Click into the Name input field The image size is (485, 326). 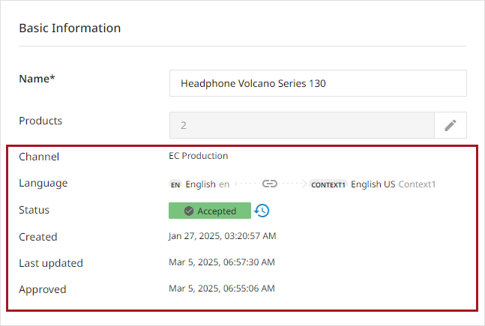[x=318, y=84]
